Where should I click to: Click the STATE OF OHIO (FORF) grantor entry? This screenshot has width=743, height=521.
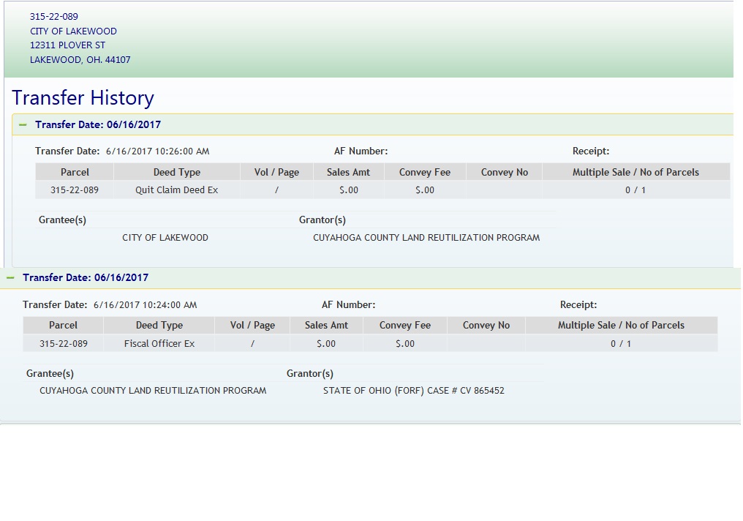413,391
